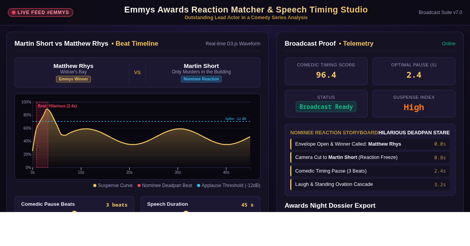Click the Online telemetry status

point(448,44)
